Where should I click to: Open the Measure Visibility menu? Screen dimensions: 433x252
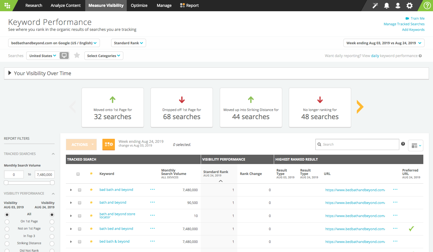(x=106, y=6)
